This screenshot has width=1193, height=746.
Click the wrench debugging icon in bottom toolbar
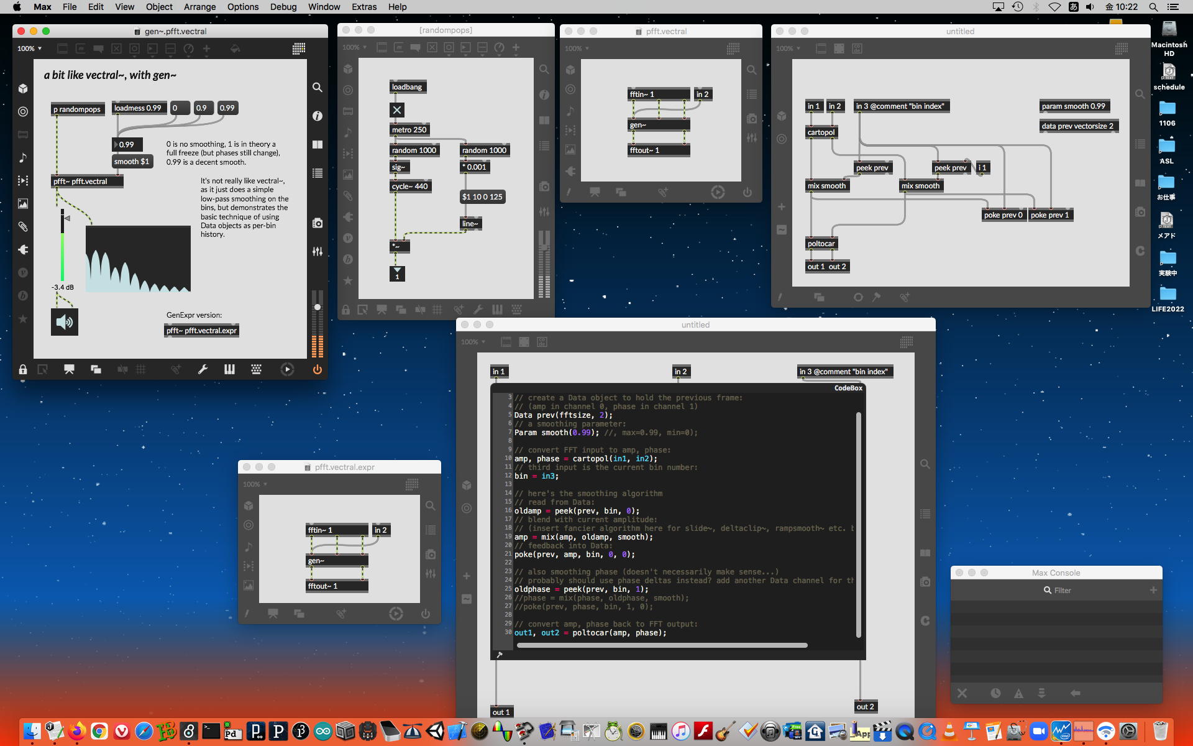click(x=203, y=369)
